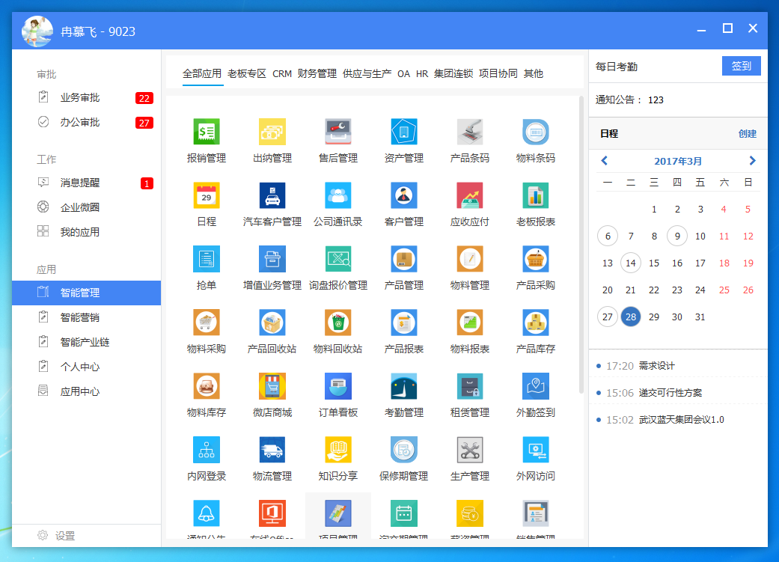Screen dimensions: 779x562
Task: Select March 14 on the calendar
Action: 630,263
